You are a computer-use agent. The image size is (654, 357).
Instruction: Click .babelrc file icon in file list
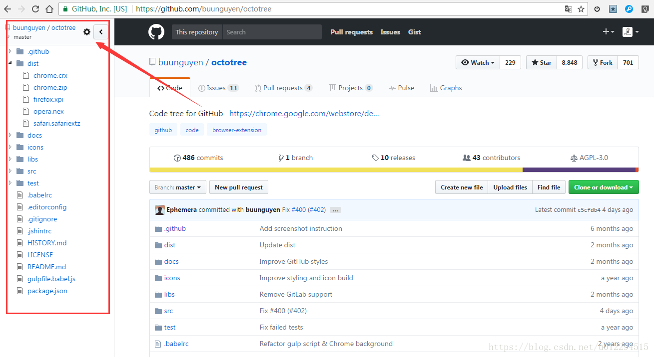[158, 344]
